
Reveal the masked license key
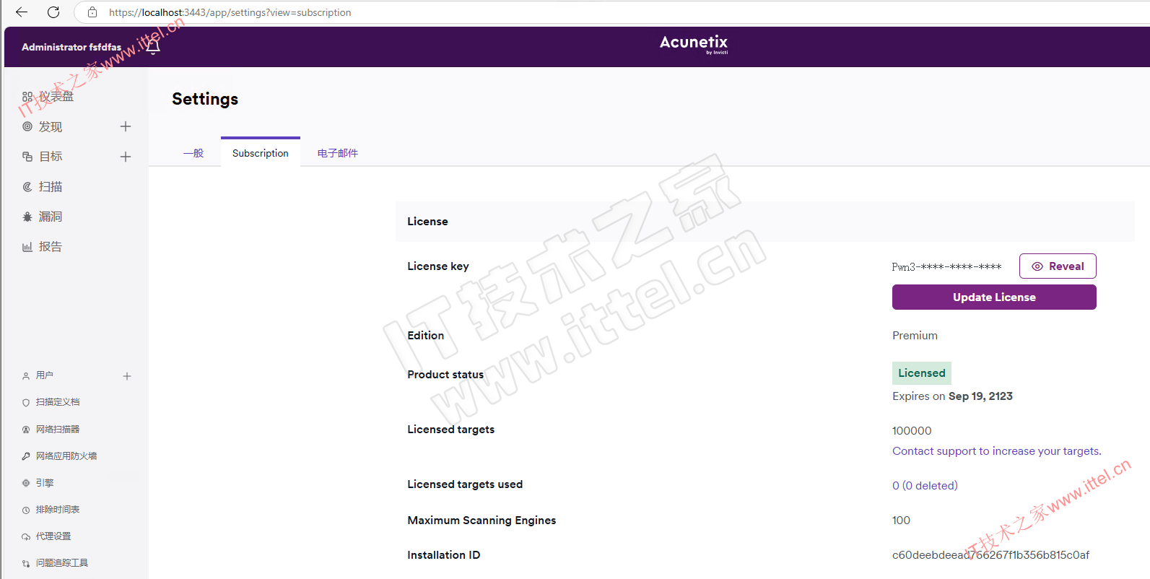(1058, 266)
